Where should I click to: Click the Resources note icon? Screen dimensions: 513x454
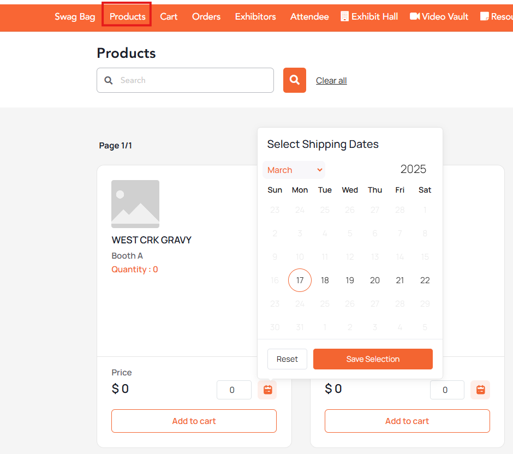point(484,16)
